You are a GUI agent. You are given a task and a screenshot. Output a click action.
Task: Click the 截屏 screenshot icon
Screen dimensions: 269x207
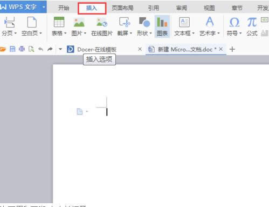point(125,22)
